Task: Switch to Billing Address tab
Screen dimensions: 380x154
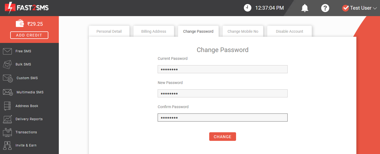Action: (154, 31)
